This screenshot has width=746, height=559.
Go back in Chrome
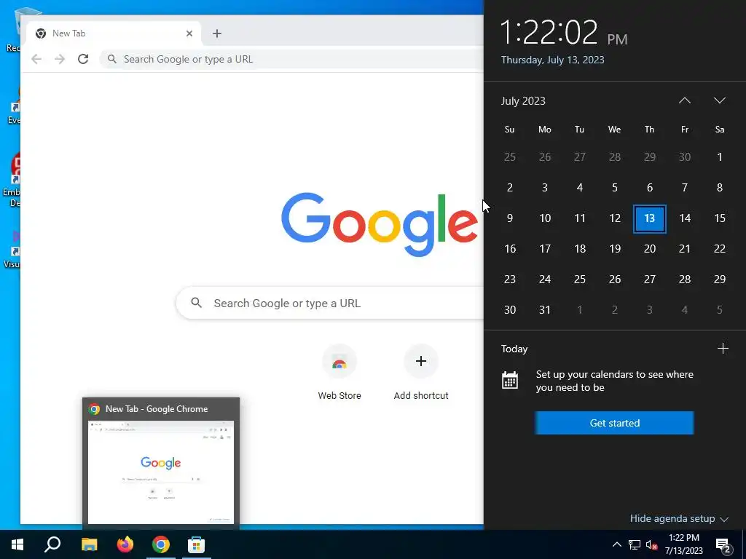point(36,59)
